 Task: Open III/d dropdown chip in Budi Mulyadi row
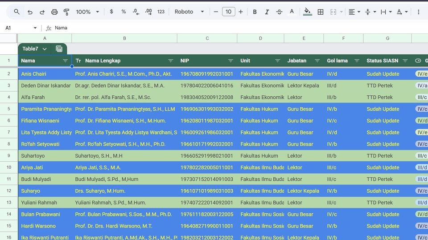[421, 179]
